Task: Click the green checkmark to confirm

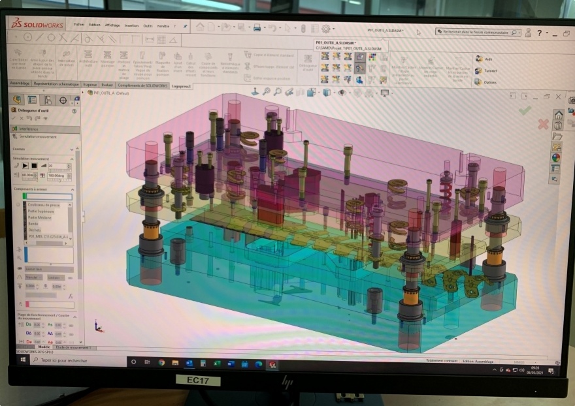Action: (524, 111)
